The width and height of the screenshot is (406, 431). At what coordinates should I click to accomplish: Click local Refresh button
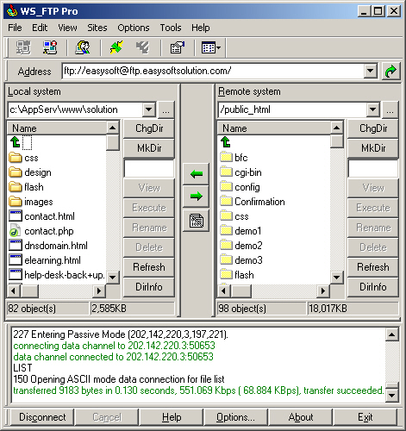[x=149, y=267]
